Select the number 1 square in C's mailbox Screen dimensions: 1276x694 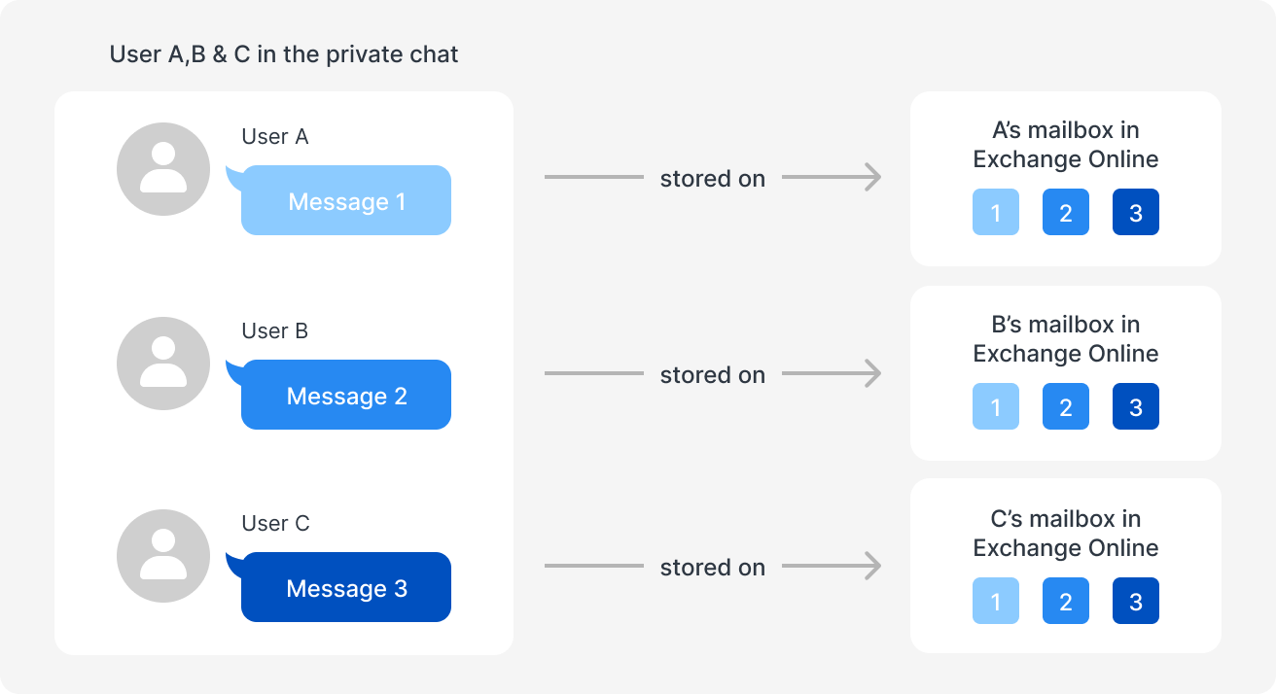996,601
